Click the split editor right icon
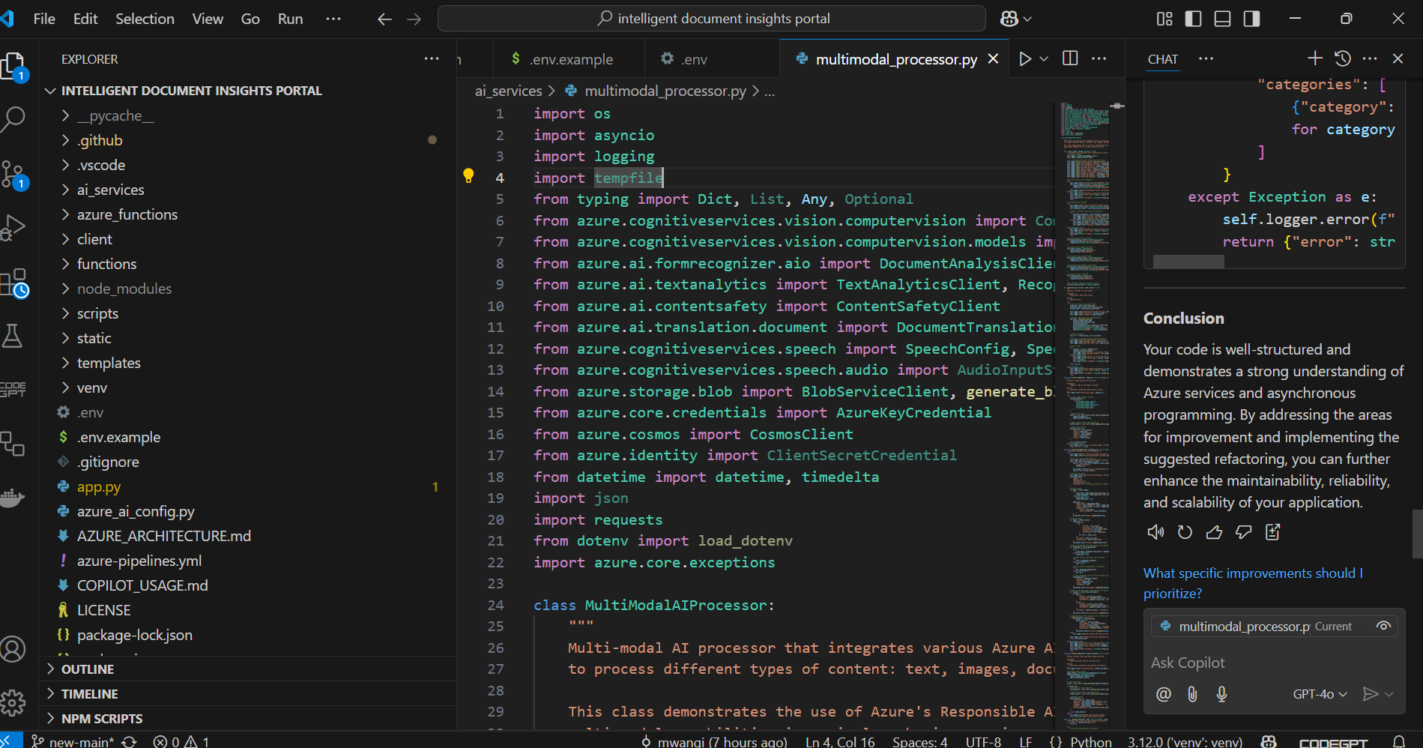Viewport: 1423px width, 748px height. coord(1070,58)
